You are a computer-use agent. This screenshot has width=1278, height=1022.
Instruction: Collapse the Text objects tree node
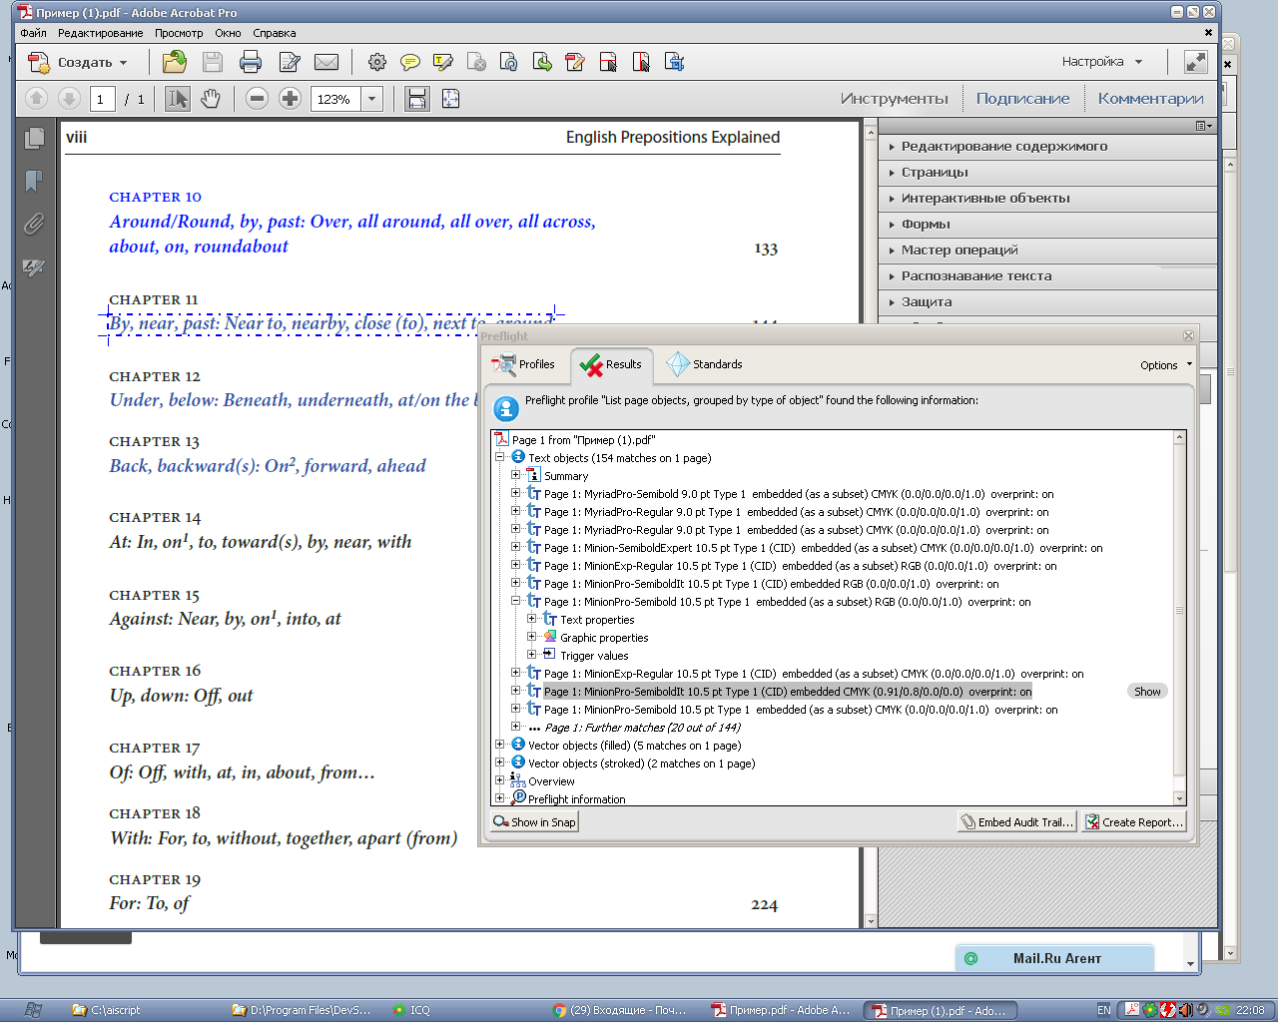click(500, 457)
